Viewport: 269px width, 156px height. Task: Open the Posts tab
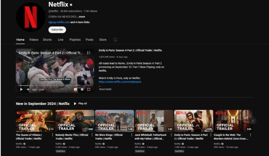[89, 40]
